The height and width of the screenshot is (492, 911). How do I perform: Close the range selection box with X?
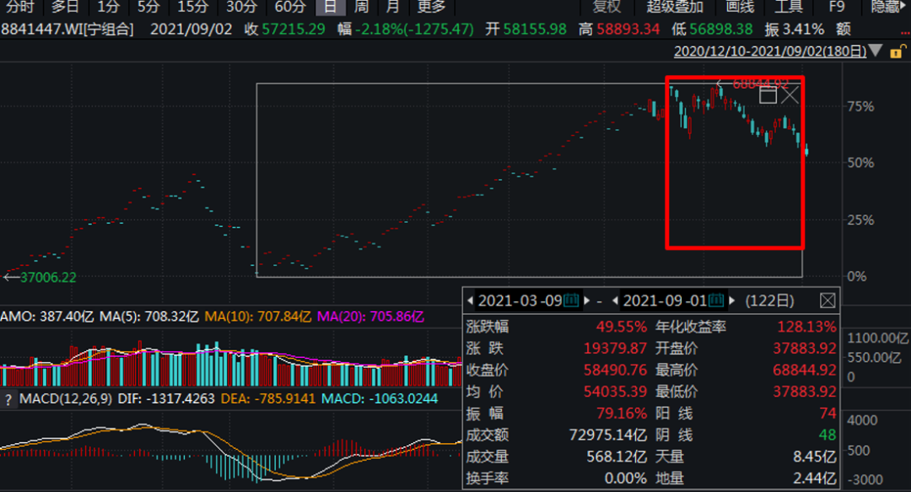tap(790, 95)
